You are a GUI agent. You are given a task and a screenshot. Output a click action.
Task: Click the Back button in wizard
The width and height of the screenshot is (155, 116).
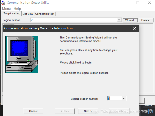click(x=65, y=111)
